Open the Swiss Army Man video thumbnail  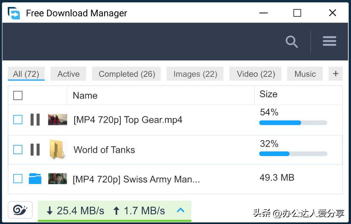(x=57, y=179)
